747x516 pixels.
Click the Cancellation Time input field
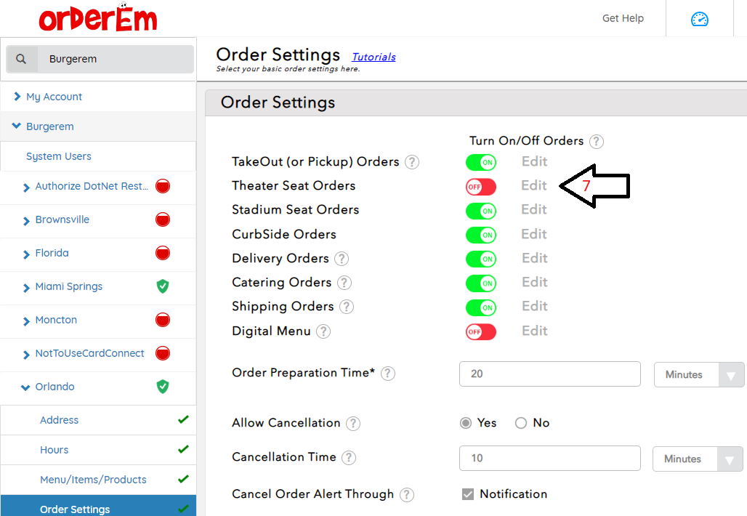click(549, 458)
